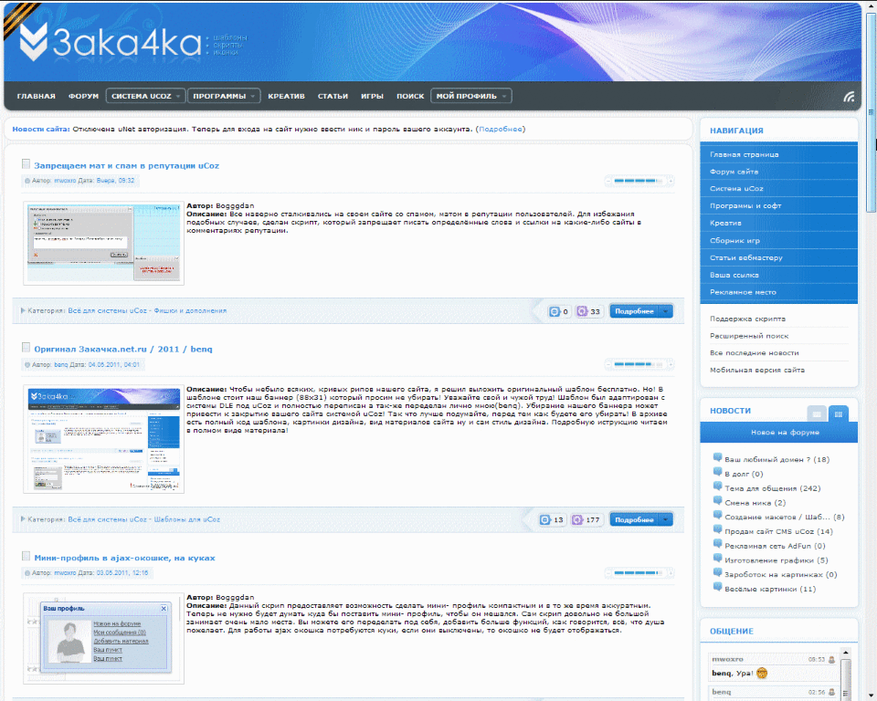The height and width of the screenshot is (701, 877).
Task: Expand the Система uCoz dropdown menu
Action: (145, 96)
